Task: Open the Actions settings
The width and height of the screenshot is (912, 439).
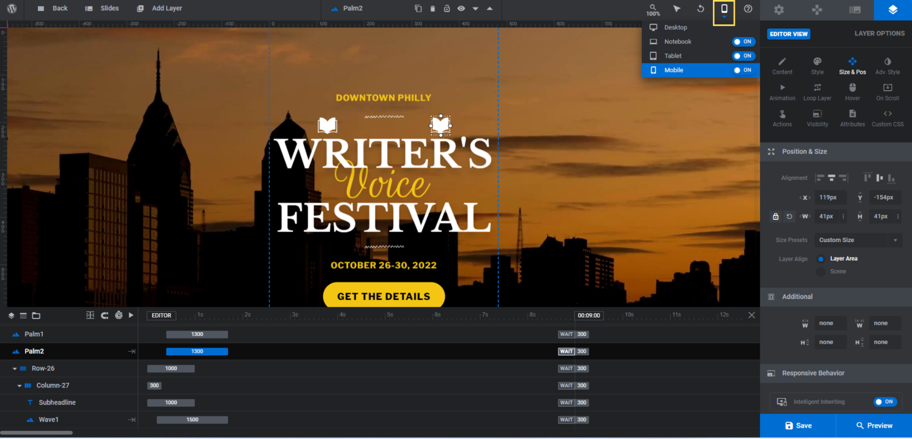Action: tap(782, 118)
